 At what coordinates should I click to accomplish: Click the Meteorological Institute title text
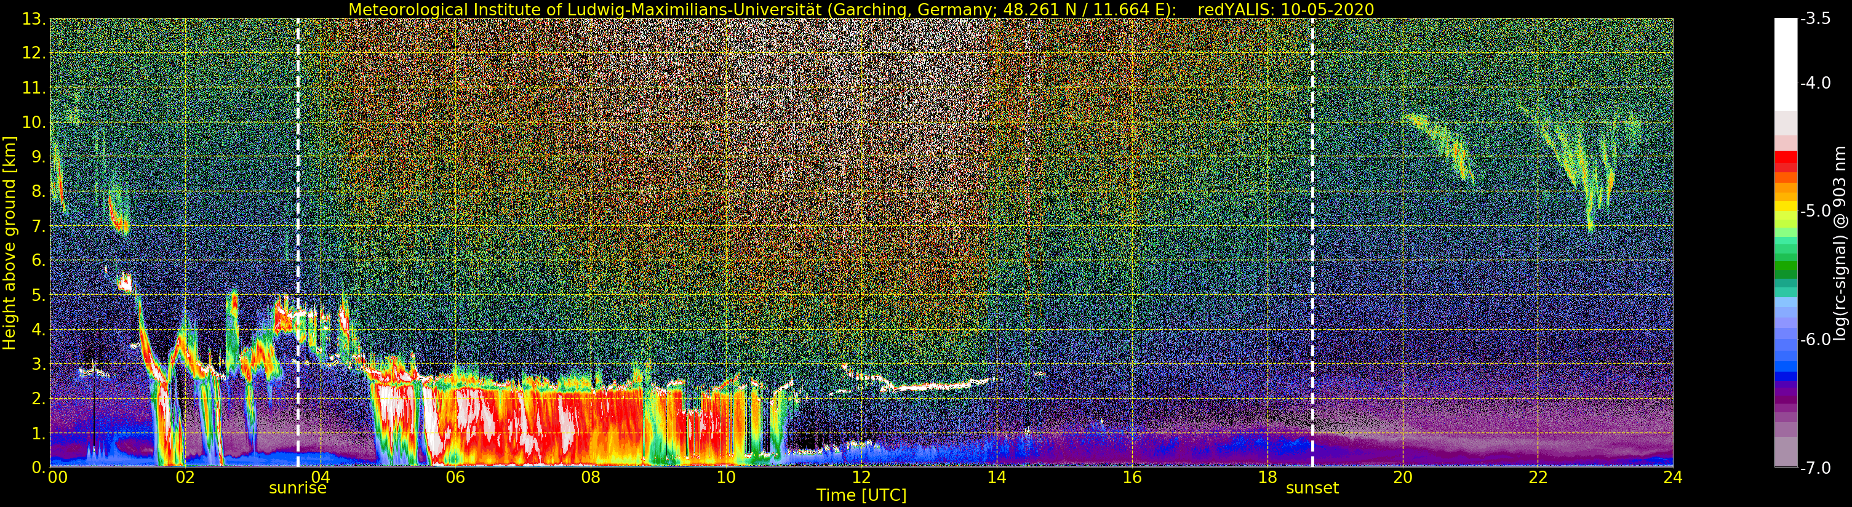(x=762, y=9)
